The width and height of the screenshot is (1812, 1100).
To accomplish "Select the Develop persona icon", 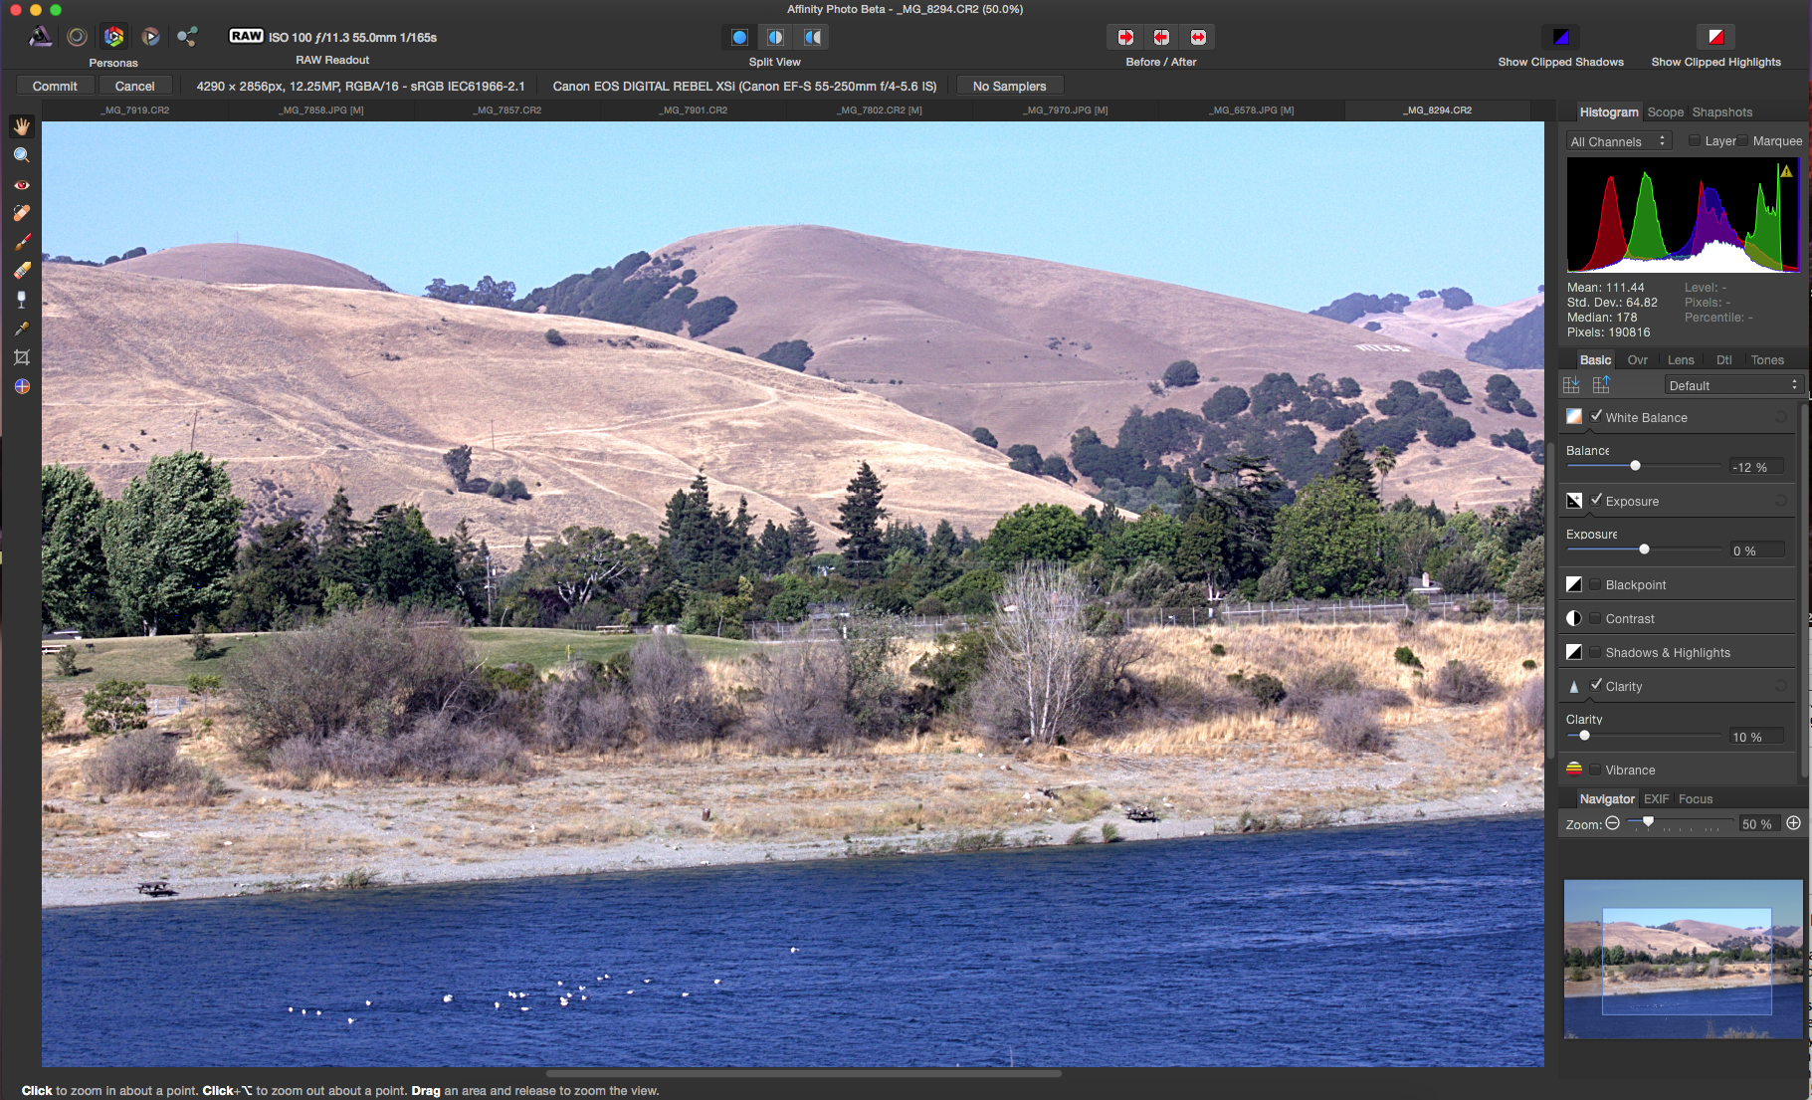I will [114, 37].
